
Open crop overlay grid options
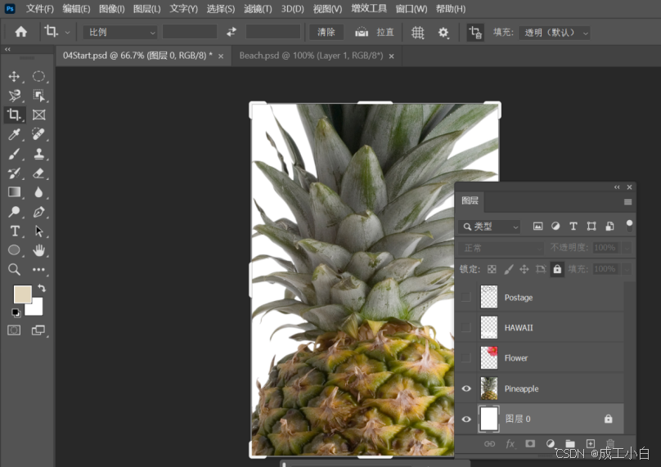(417, 33)
